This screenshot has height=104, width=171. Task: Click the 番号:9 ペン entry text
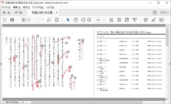pyautogui.click(x=103, y=76)
